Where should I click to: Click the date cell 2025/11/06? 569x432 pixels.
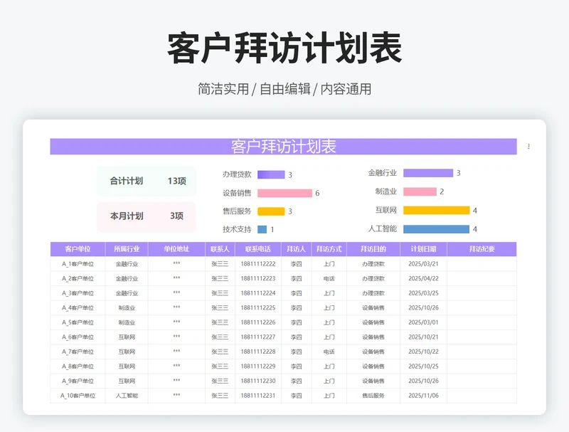[x=423, y=396]
